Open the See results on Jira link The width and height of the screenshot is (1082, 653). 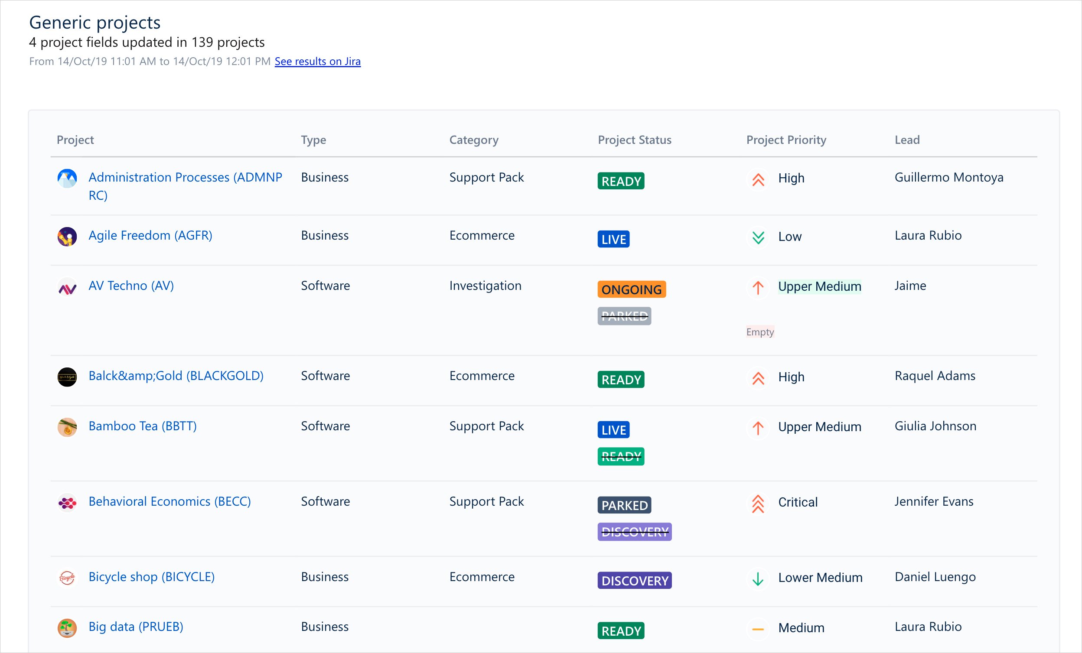click(317, 62)
